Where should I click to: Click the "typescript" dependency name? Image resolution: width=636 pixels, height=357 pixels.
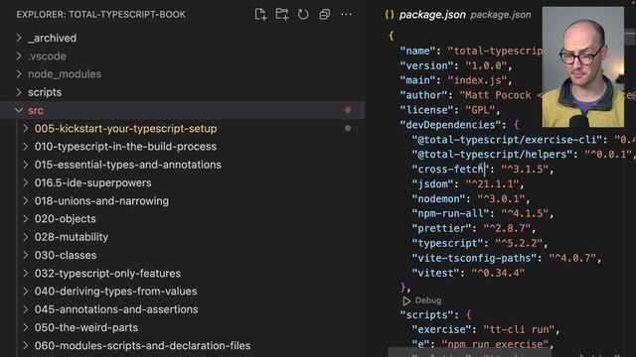(447, 243)
